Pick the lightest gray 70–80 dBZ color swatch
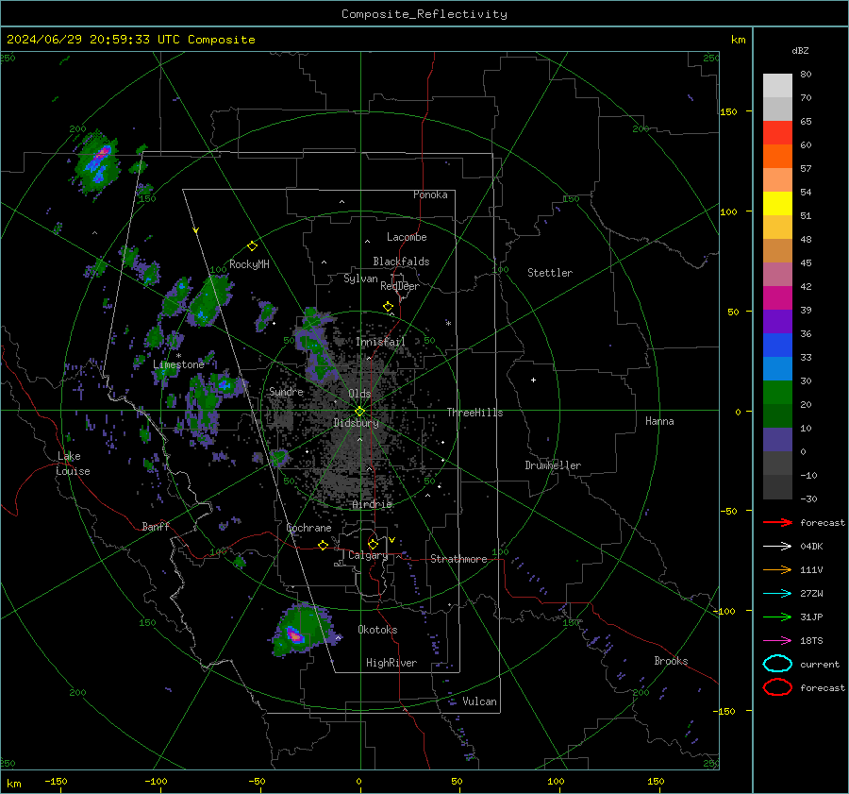The image size is (849, 794). tap(777, 86)
